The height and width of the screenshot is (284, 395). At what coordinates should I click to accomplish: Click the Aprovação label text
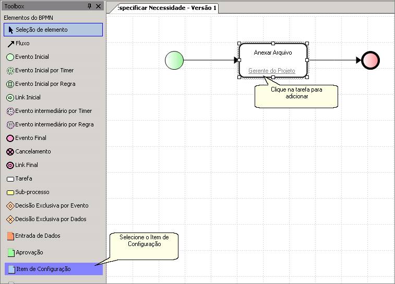pos(29,253)
